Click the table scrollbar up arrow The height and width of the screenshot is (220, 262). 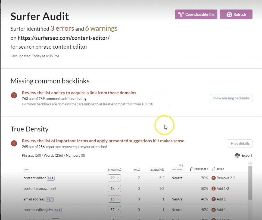[x=250, y=164]
